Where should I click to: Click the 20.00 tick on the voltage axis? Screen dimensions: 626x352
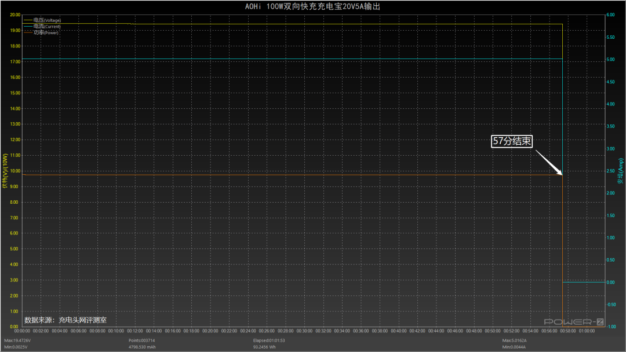coord(15,14)
